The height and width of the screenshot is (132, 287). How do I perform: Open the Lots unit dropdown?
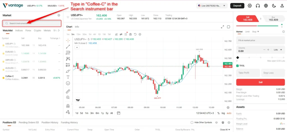coord(278,50)
